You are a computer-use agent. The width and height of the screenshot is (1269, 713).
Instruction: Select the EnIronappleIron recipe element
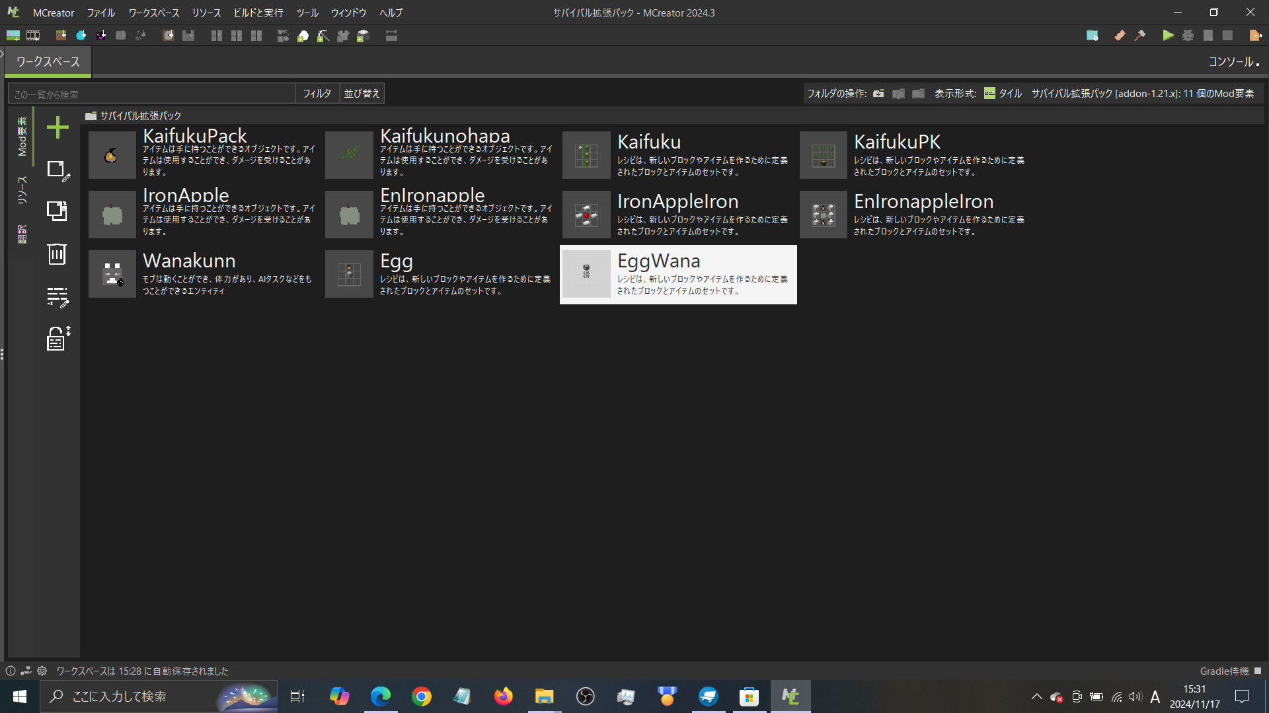pos(915,215)
